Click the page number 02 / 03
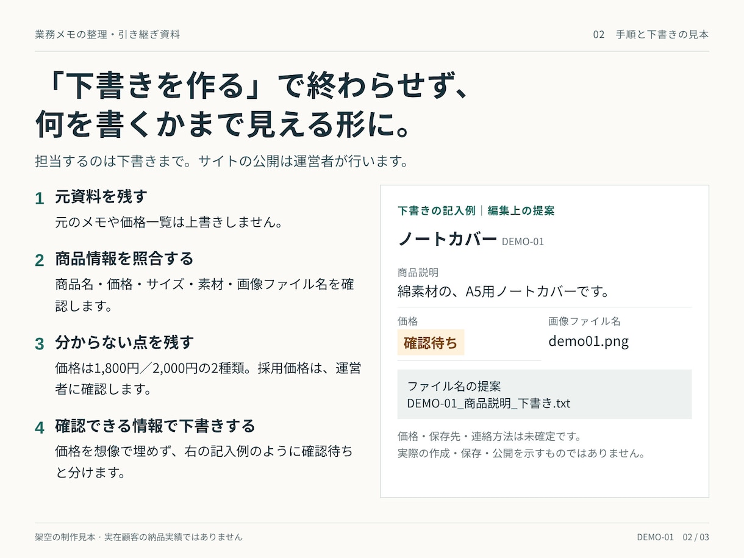This screenshot has height=558, width=744. [696, 537]
